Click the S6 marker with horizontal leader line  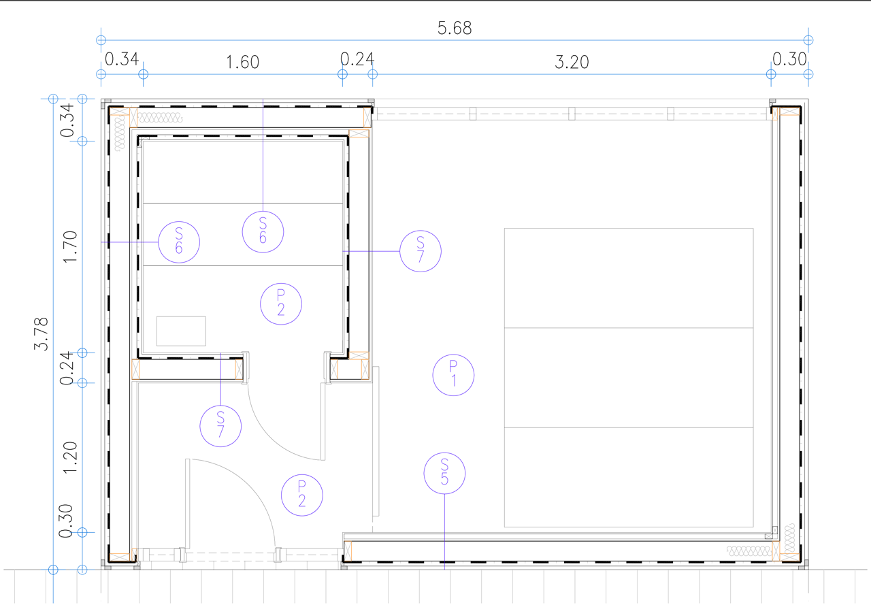pos(179,242)
